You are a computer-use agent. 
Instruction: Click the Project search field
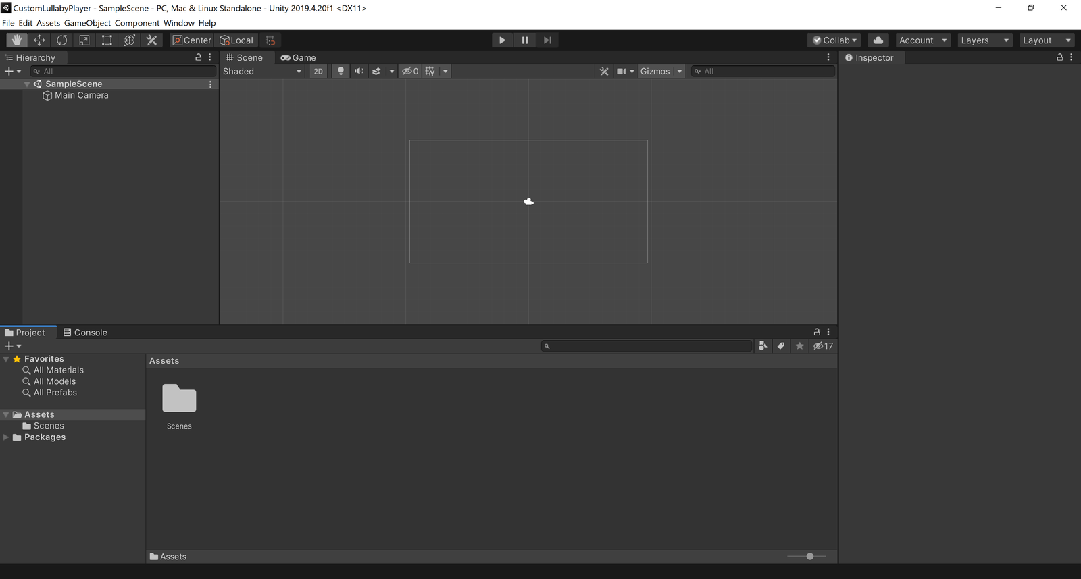point(647,346)
